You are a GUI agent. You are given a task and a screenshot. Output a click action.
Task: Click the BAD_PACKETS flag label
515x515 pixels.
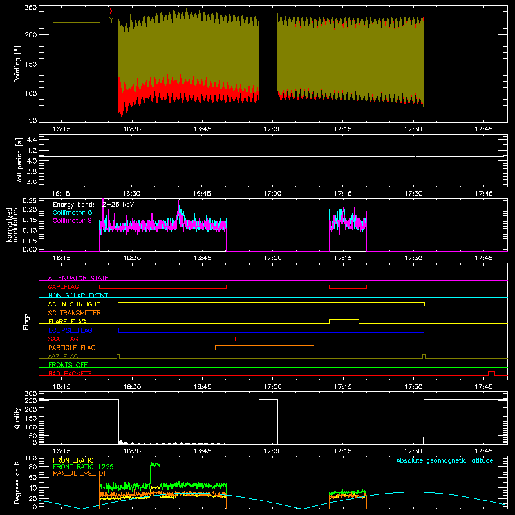click(x=70, y=373)
